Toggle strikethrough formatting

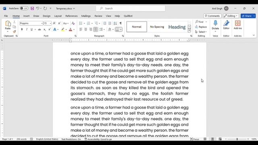40,29
